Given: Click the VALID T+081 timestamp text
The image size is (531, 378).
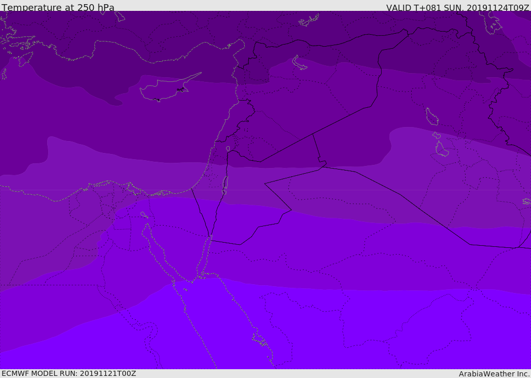Looking at the screenshot, I should pyautogui.click(x=457, y=7).
